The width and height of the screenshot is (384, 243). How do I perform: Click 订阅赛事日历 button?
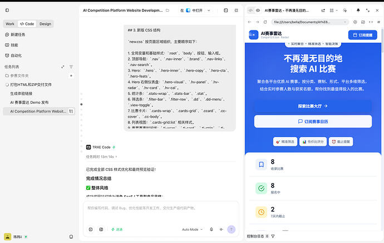(313, 121)
